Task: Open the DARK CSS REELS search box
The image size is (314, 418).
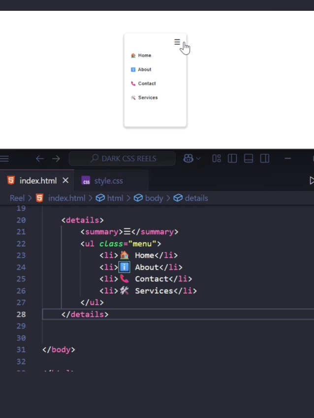Action: 122,159
